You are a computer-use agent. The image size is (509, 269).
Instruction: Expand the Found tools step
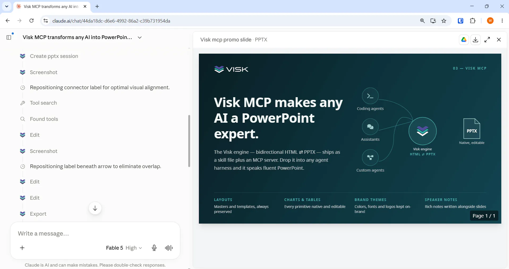44,119
